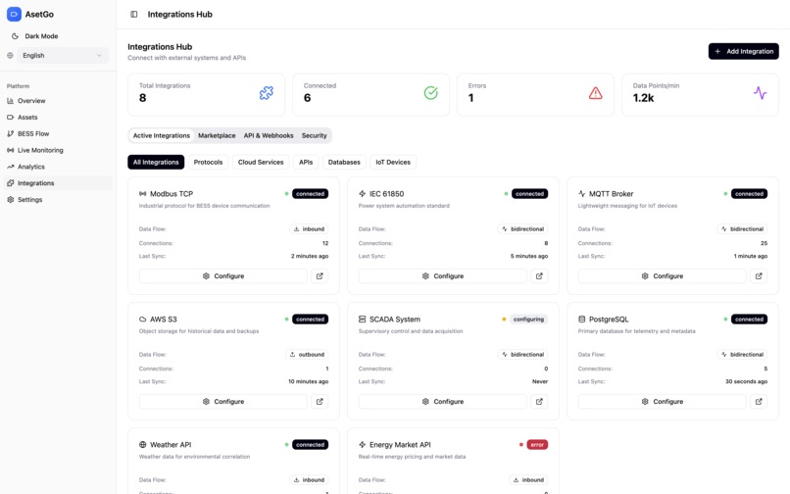
Task: Click AWS S3 cloud icon
Action: 142,320
